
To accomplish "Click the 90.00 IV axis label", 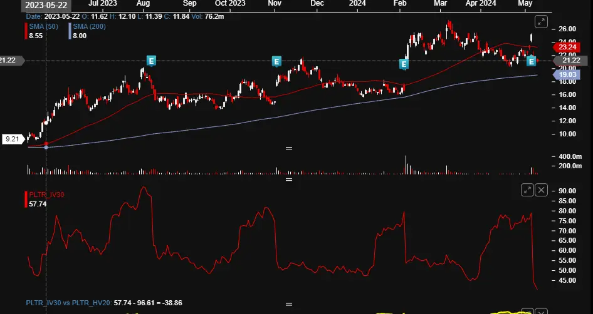I will pos(567,191).
